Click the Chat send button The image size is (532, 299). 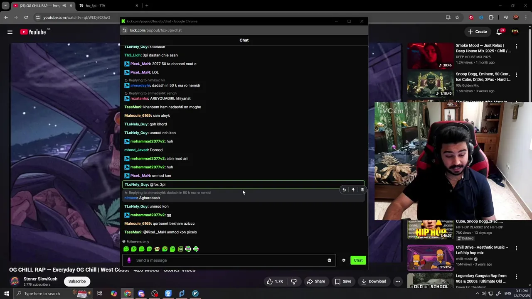tap(358, 260)
